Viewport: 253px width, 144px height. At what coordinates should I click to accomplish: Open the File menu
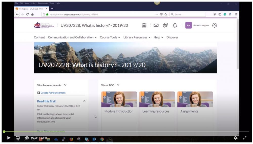click(x=16, y=3)
